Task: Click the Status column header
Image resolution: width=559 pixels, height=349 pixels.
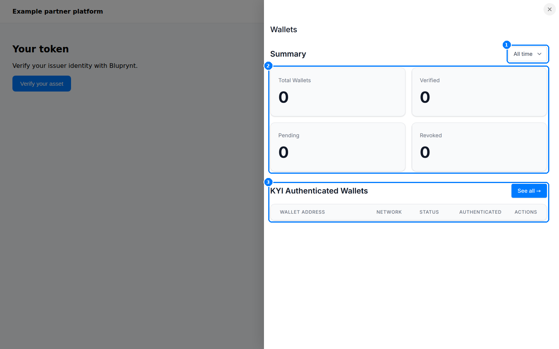Action: (x=429, y=212)
